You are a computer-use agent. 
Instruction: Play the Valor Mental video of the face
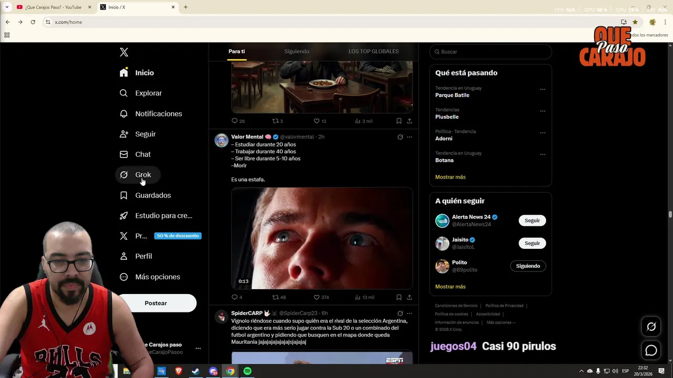[322, 238]
